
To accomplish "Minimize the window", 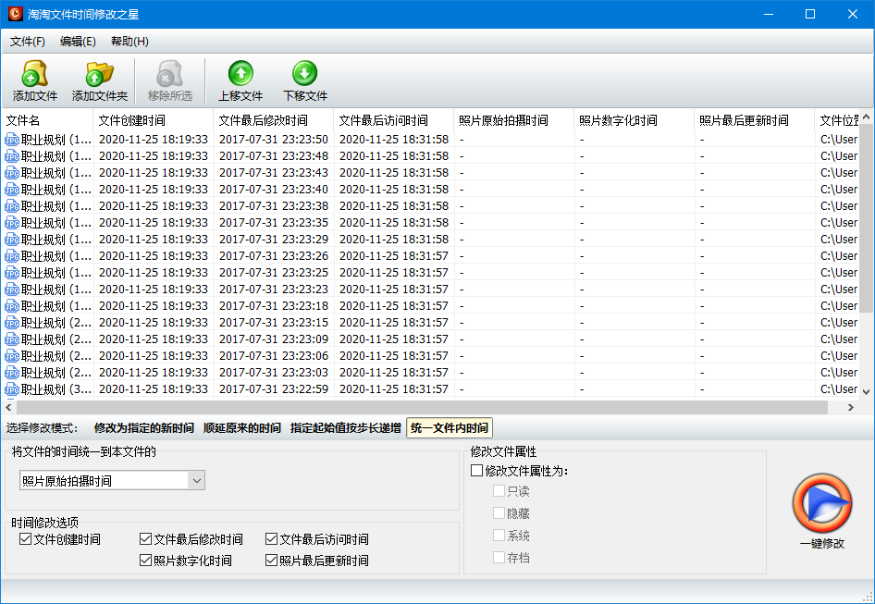I will click(x=769, y=14).
